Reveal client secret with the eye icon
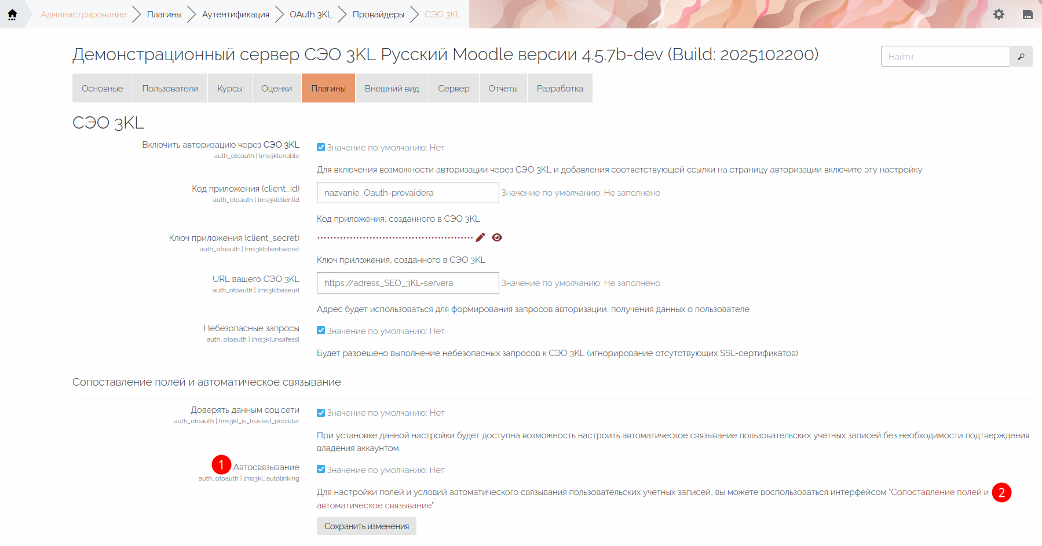Viewport: 1042px width, 546px height. tap(497, 237)
